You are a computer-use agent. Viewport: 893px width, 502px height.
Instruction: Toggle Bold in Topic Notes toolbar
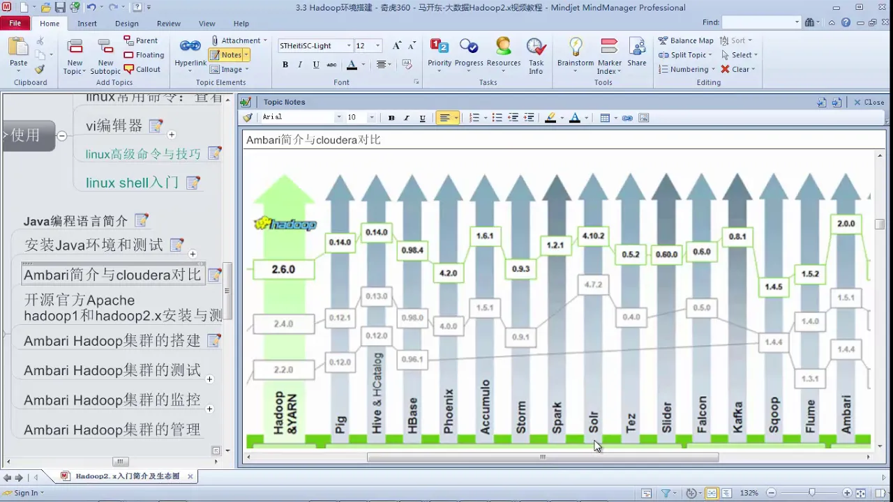[x=391, y=118]
